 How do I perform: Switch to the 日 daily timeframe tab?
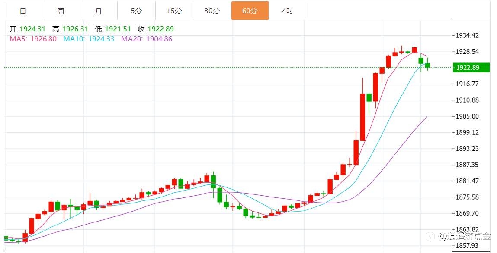23,11
